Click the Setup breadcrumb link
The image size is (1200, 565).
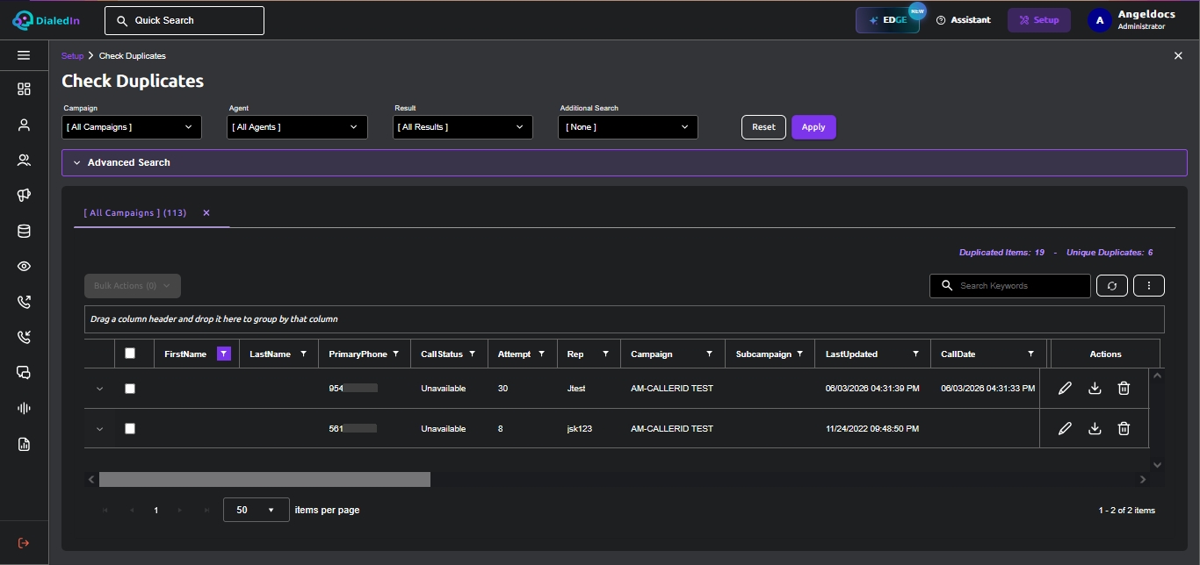(x=72, y=56)
